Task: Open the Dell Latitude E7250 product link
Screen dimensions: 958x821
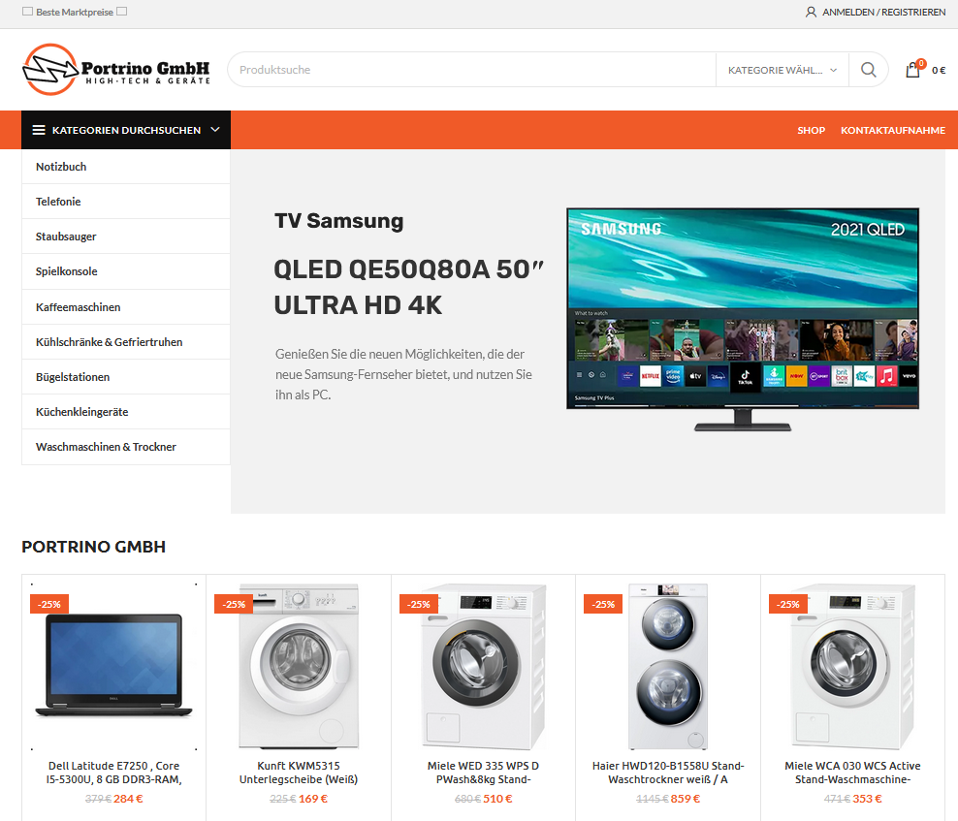Action: pos(113,773)
